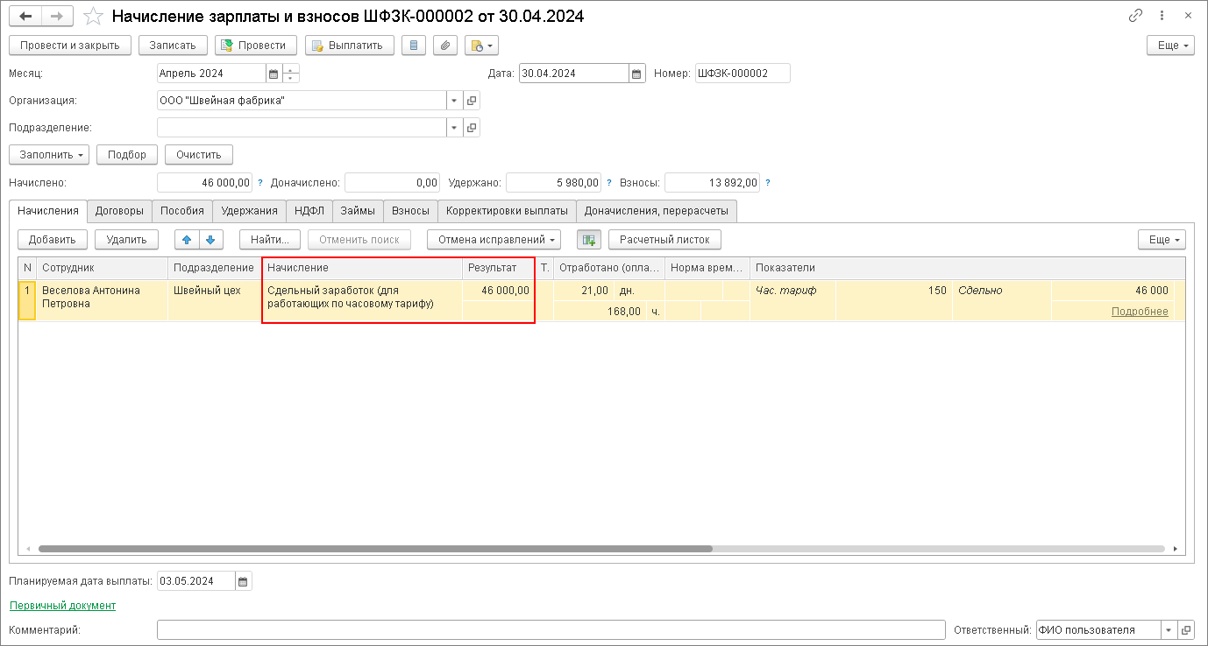This screenshot has height=646, width=1208.
Task: Select the Начисления tab
Action: click(x=48, y=210)
